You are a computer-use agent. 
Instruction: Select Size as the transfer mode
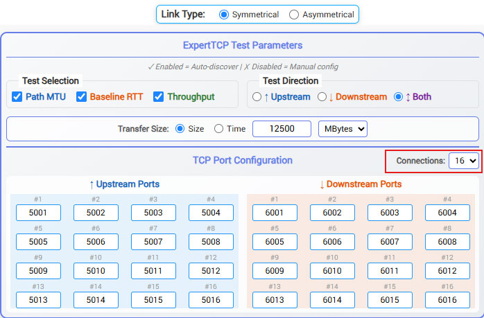point(180,129)
